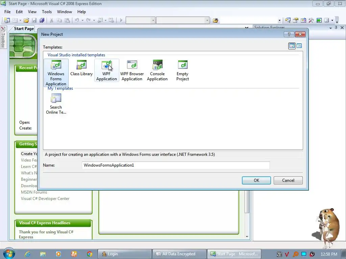Click the Find in Files toolbar icon
This screenshot has height=259, width=346.
[215, 20]
